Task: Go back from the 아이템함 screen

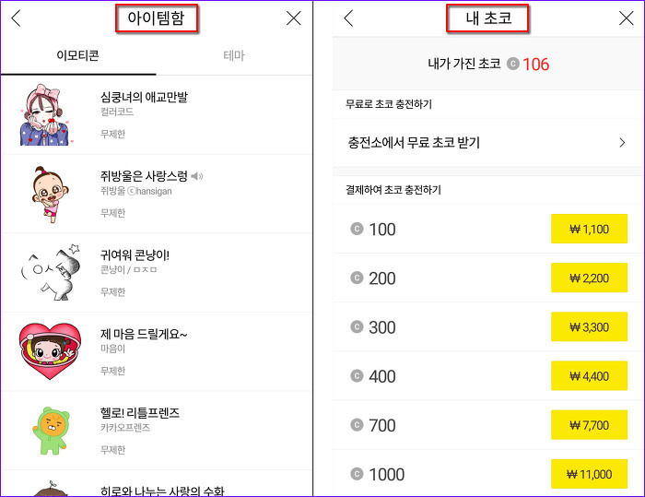Action: 16,18
